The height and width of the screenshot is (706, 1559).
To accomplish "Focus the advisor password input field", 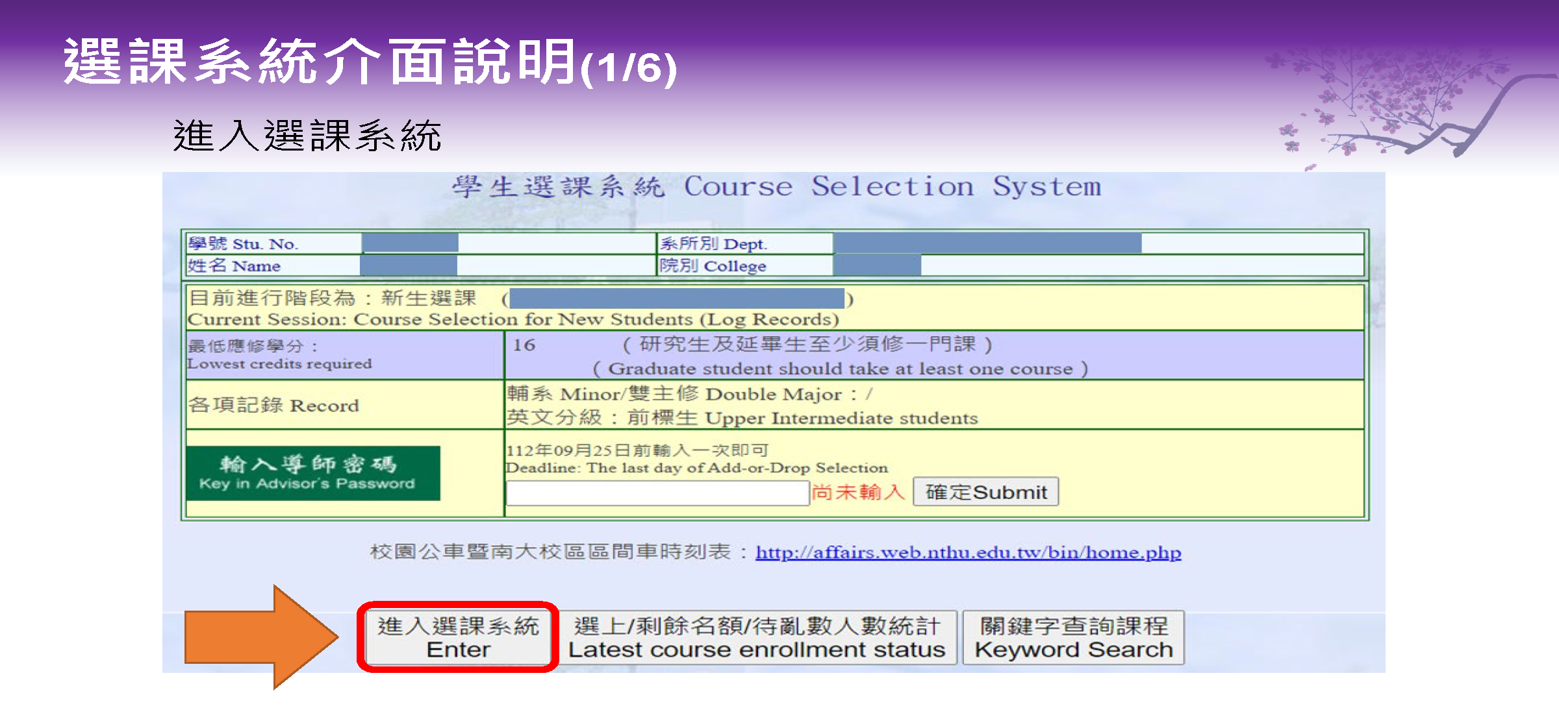I will 657,493.
